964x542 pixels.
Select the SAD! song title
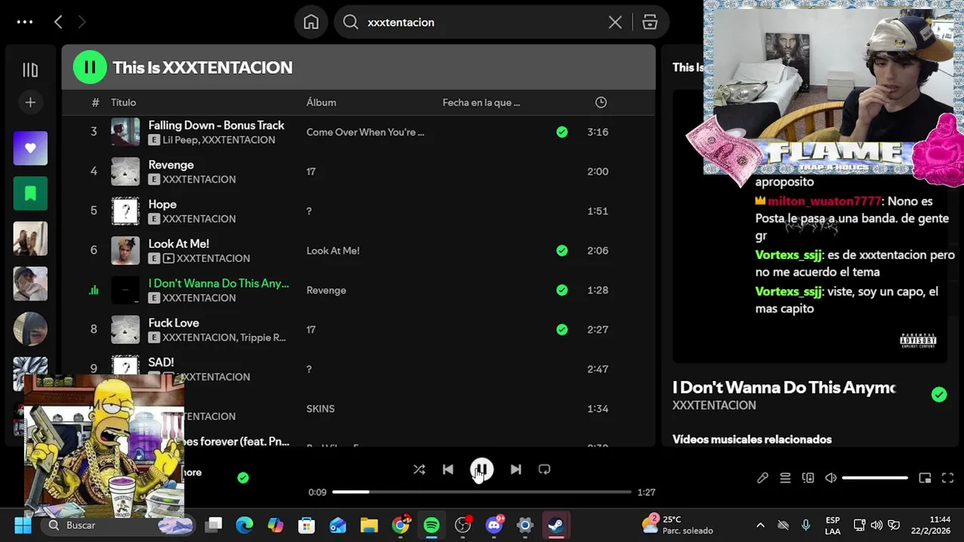pos(161,362)
